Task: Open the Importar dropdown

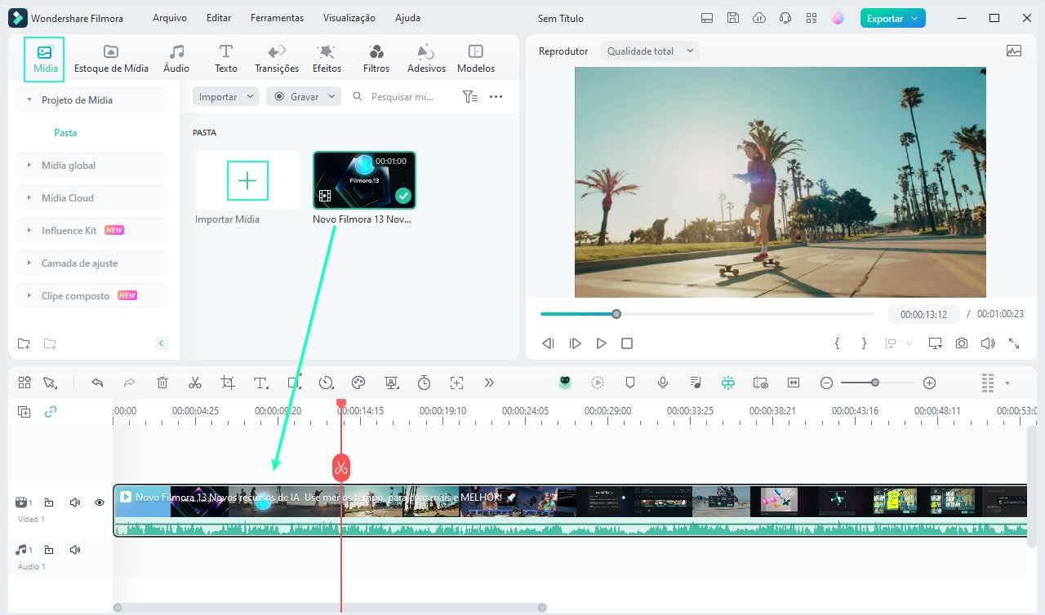Action: [x=226, y=96]
